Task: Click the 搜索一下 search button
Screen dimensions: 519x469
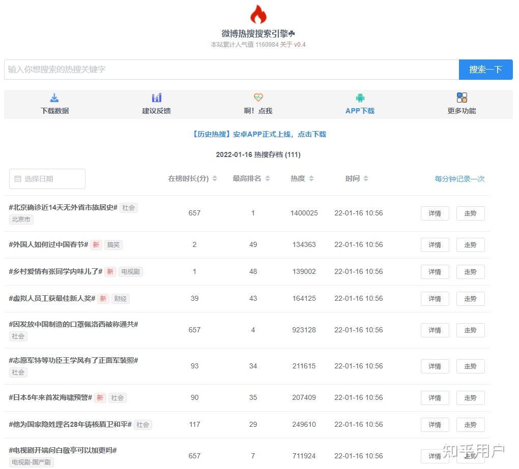Action: pos(485,70)
